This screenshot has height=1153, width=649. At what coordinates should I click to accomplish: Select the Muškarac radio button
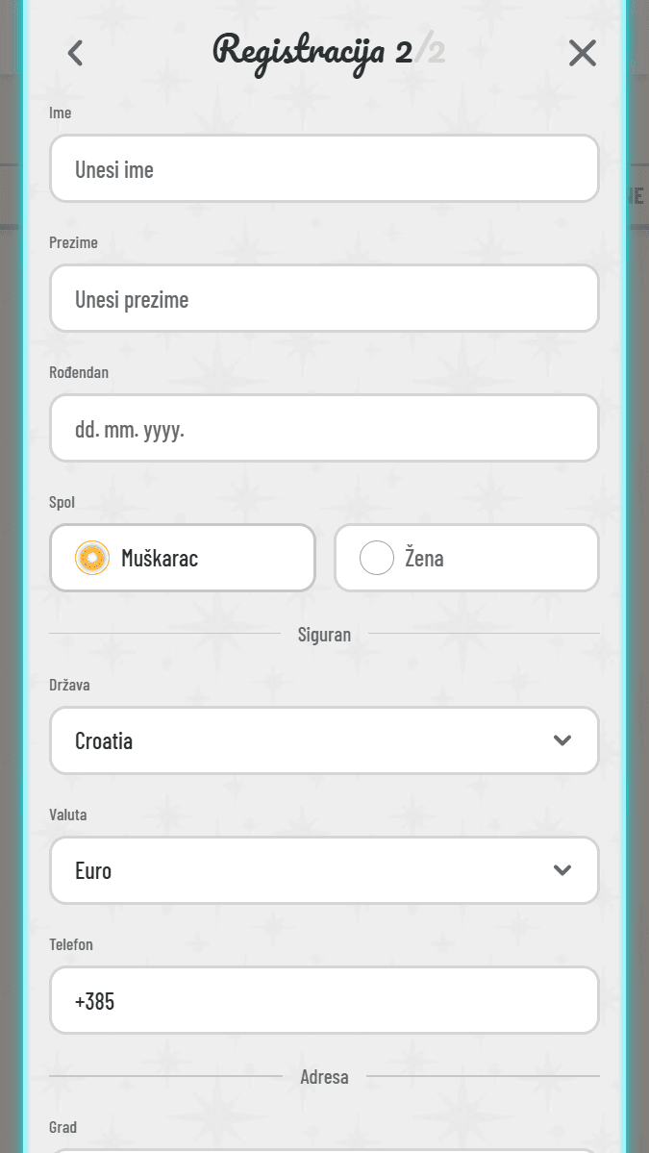(92, 558)
